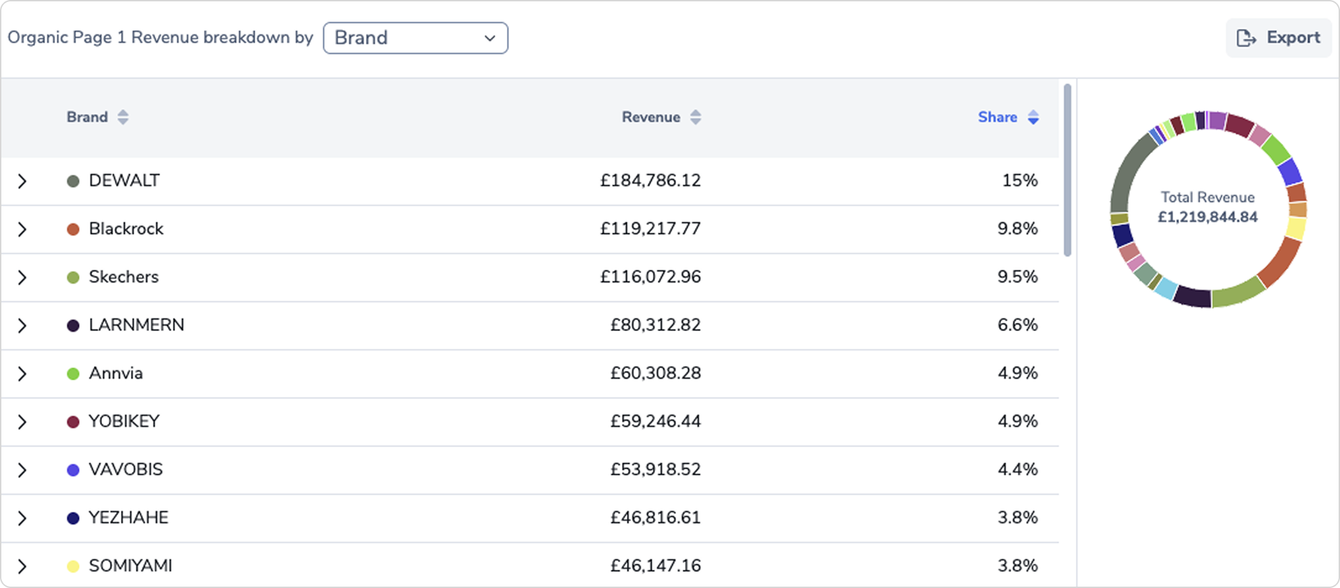
Task: Click Skechers olive green color dot
Action: tap(73, 277)
